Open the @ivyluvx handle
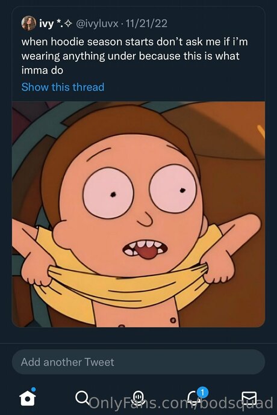Viewport: 277px width, 415px height. [x=97, y=24]
